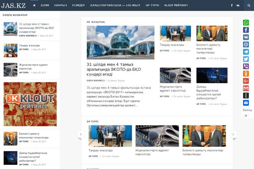The image size is (254, 169).
Task: Open Таңдау жасалды thumbnail in НЕ ЖАҢАЛЫҚ grid
Action: point(175,33)
